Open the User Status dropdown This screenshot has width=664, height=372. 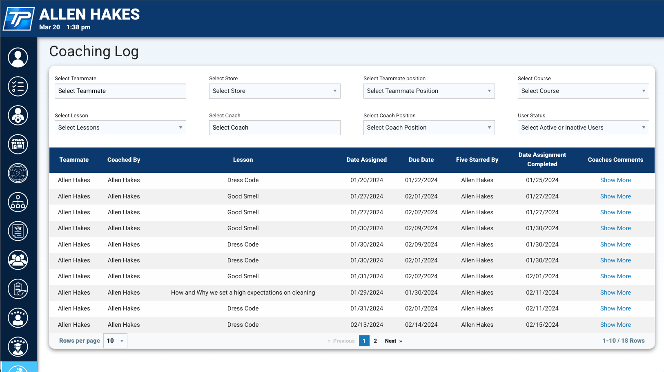tap(583, 128)
